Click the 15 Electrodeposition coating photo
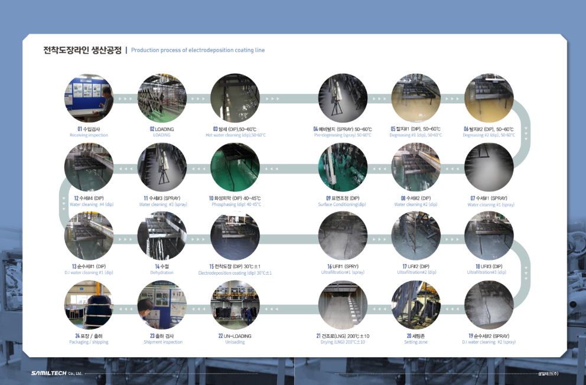Viewport: 586px width, 385px height. click(235, 236)
